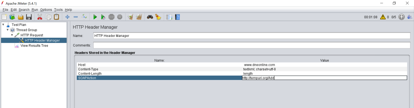Viewport: 414px width, 108px height.
Task: Expand all nodes with plus icon
Action: tap(67, 17)
